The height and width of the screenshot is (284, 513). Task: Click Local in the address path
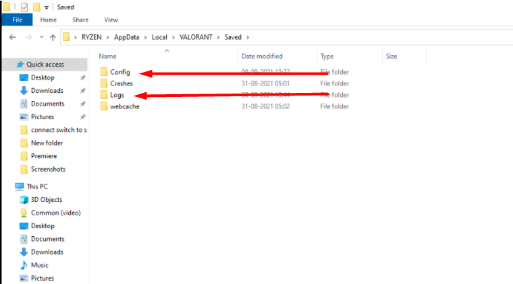pyautogui.click(x=159, y=37)
